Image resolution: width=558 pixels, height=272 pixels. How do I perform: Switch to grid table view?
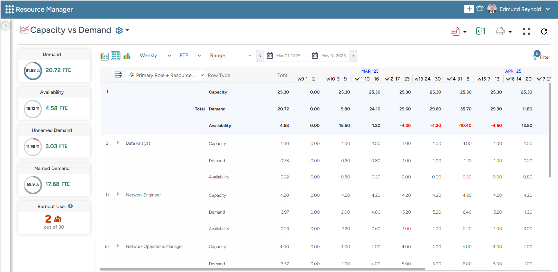[x=115, y=56]
